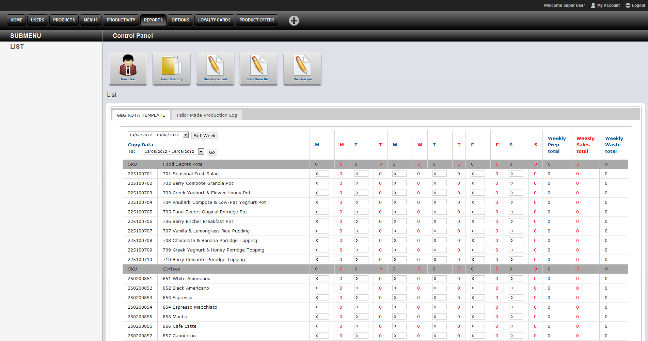
Task: Open the REPORTS menu
Action: pos(153,20)
